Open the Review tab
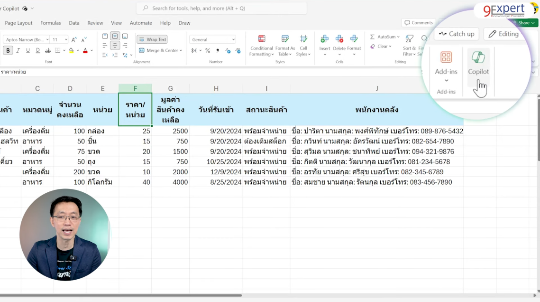Image resolution: width=540 pixels, height=302 pixels. pos(95,22)
